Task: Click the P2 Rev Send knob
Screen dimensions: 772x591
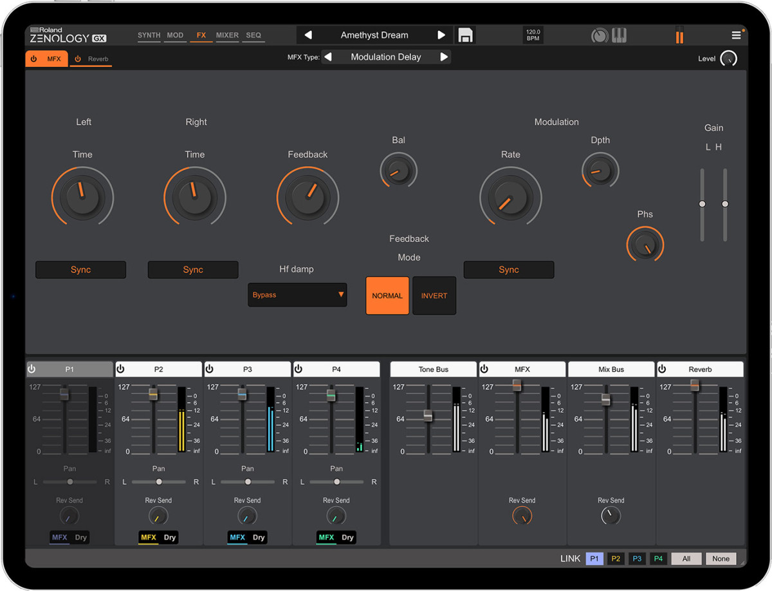Action: click(x=158, y=516)
